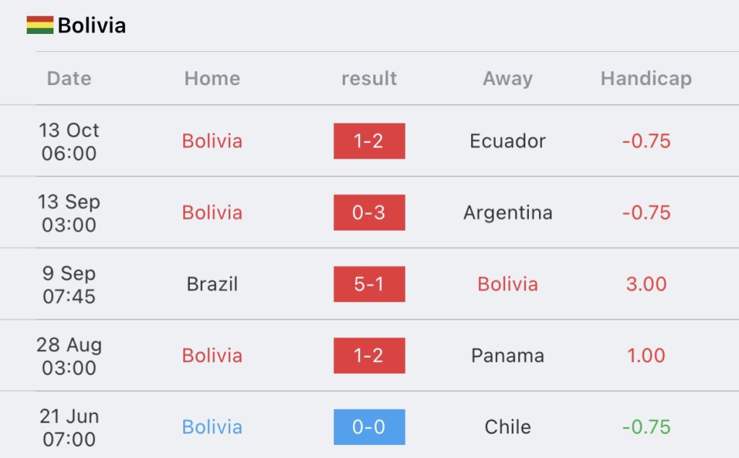739x458 pixels.
Task: Open the blue 0-0 Chile result
Action: coord(369,427)
